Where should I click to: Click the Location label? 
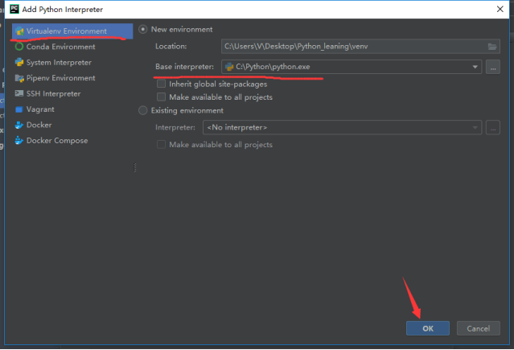[171, 47]
